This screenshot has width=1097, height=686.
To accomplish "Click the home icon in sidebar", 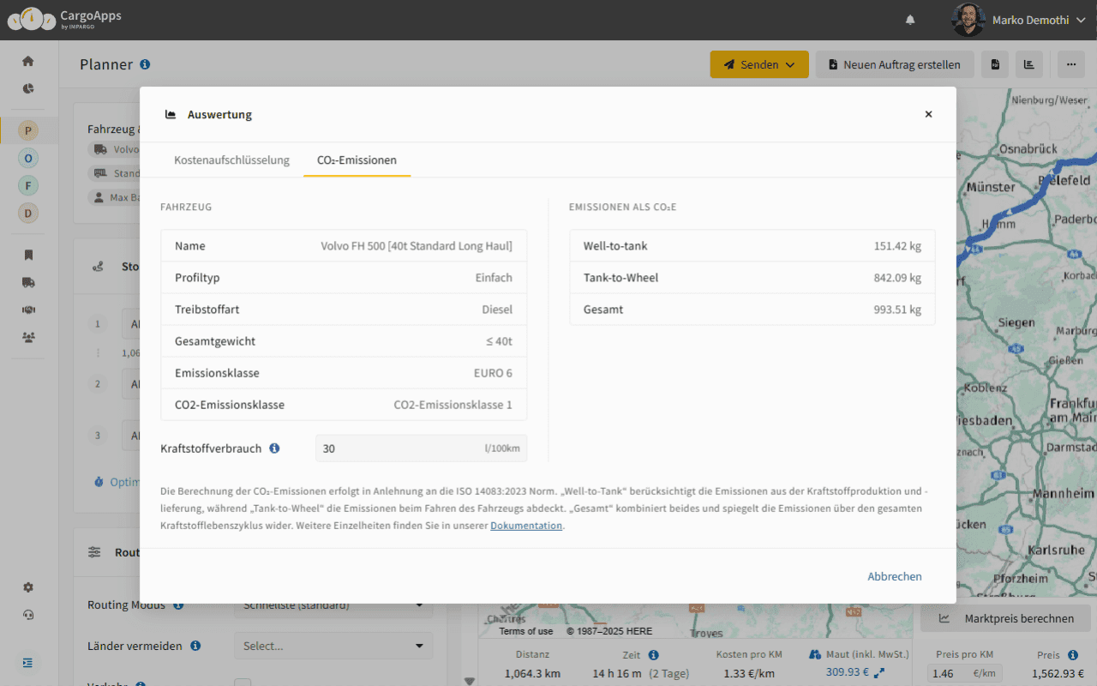I will click(28, 61).
